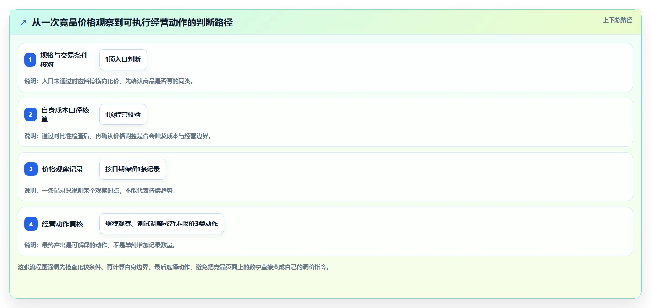This screenshot has height=308, width=651.
Task: Click the title 从一次竞品价格观察到可执行经营动作的判断路径
Action: tap(132, 22)
